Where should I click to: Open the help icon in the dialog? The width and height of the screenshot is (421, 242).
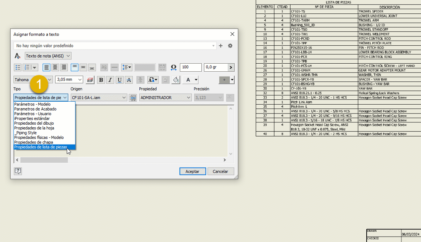click(18, 171)
